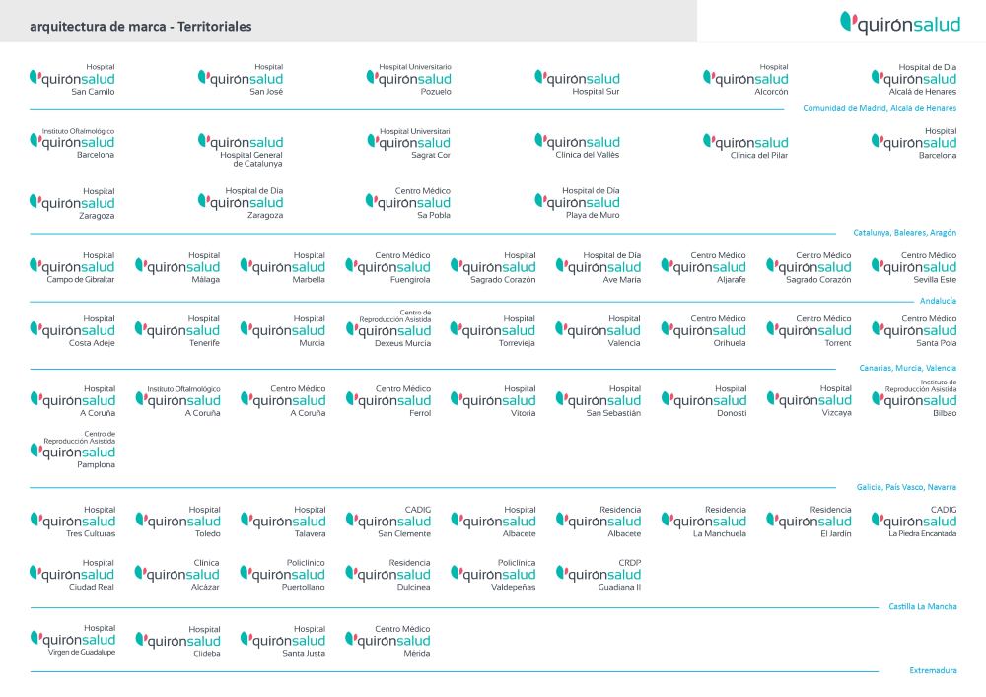Click the Hospital Toledo logo
Screen dimensions: 986x697
click(177, 522)
